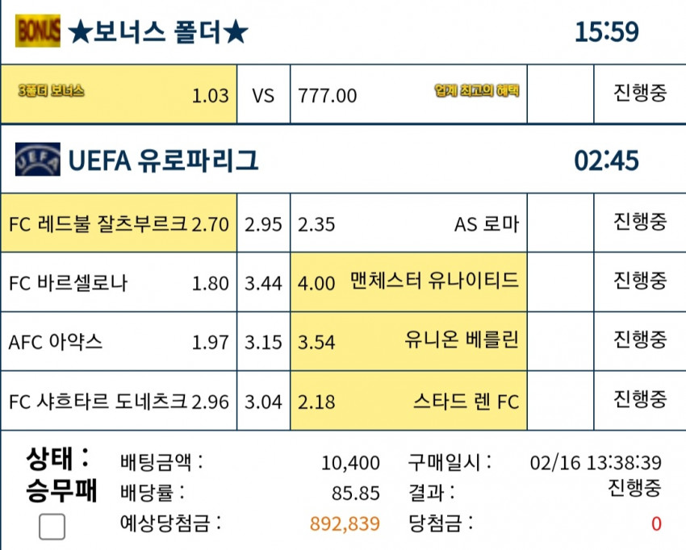Pick AFC 아약스 home win 1.97

[119, 341]
